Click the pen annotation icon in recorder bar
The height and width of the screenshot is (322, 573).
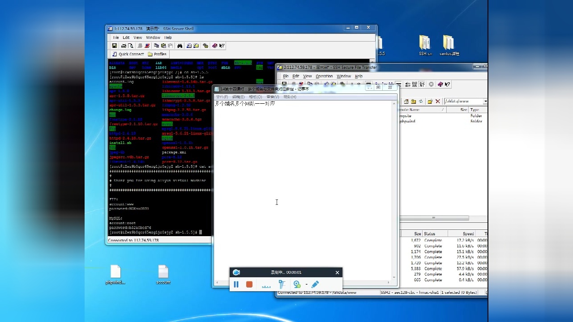[x=315, y=284]
